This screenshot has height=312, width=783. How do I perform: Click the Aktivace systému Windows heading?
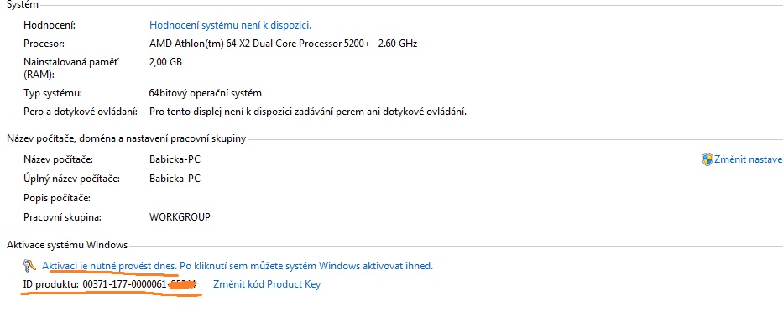[67, 245]
